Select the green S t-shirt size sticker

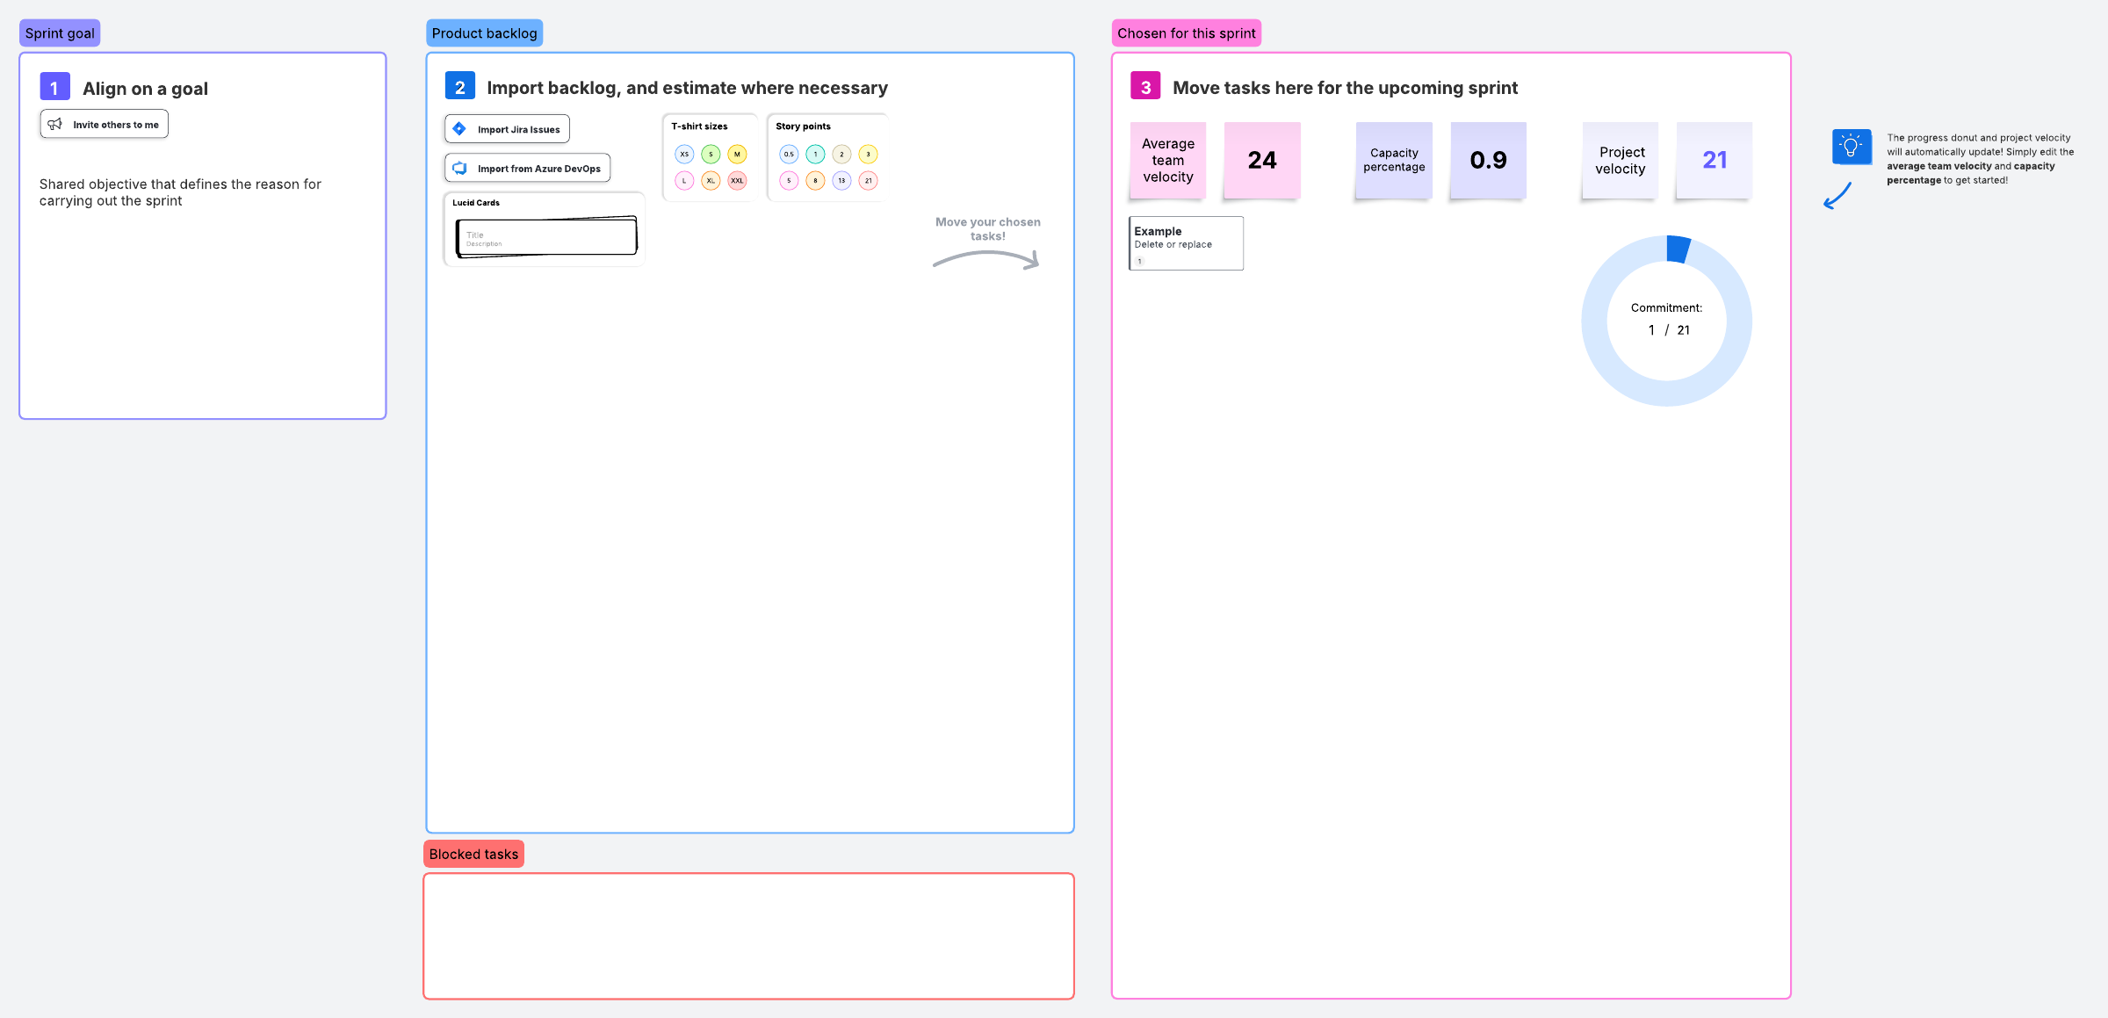click(711, 155)
